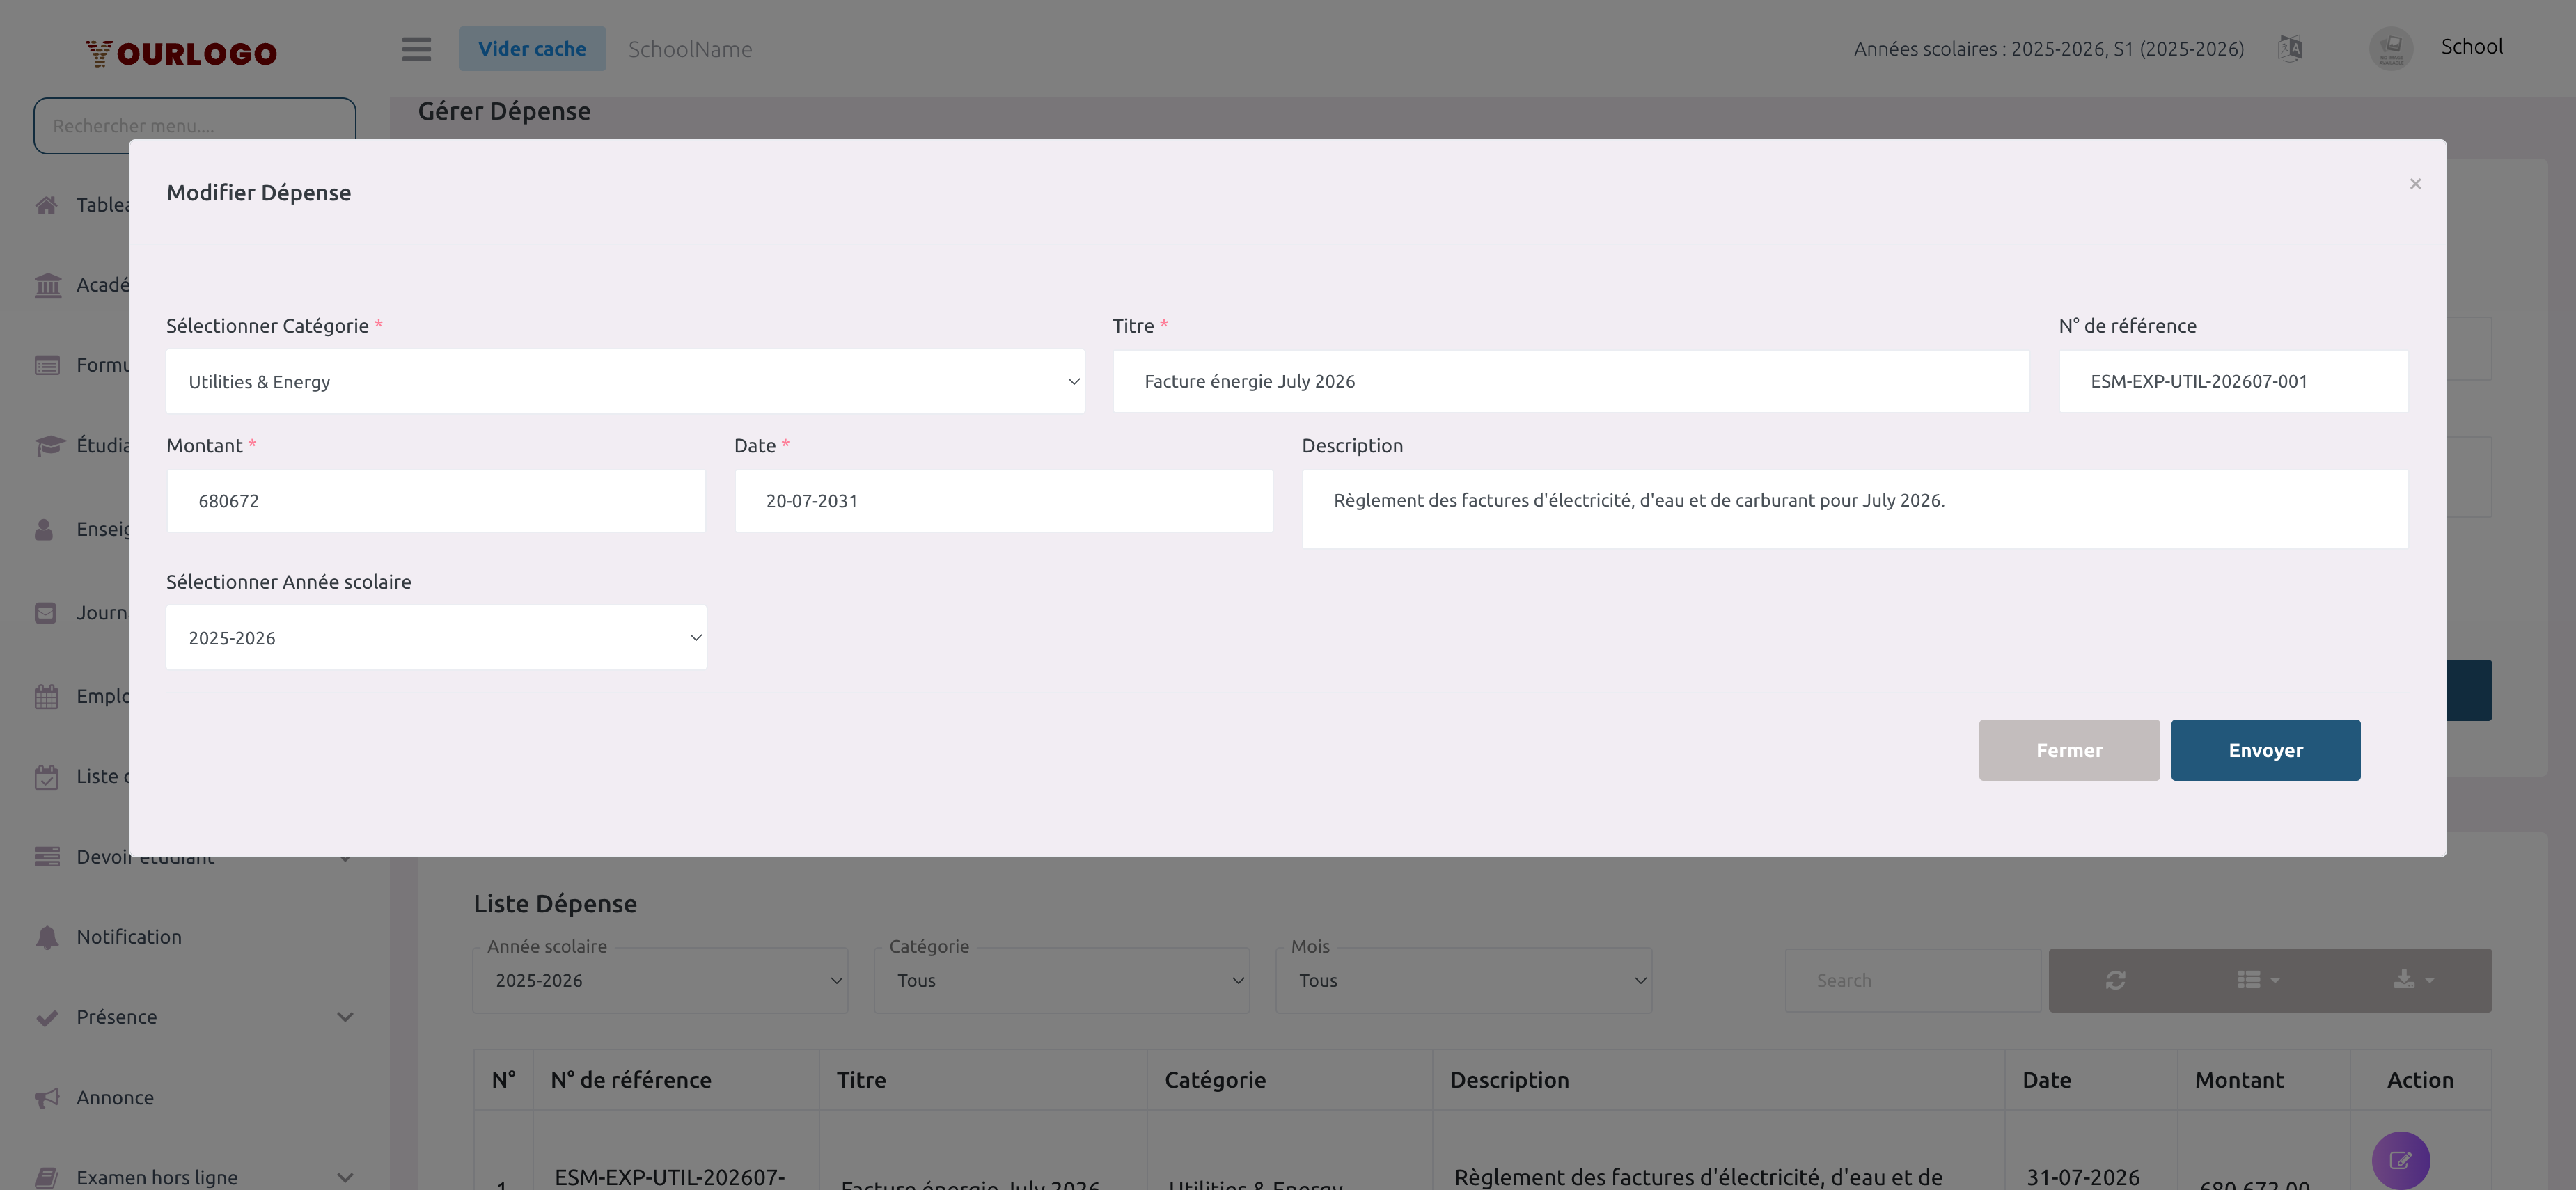Image resolution: width=2576 pixels, height=1190 pixels.
Task: Close the Modifier Dépense dialog
Action: click(2415, 184)
